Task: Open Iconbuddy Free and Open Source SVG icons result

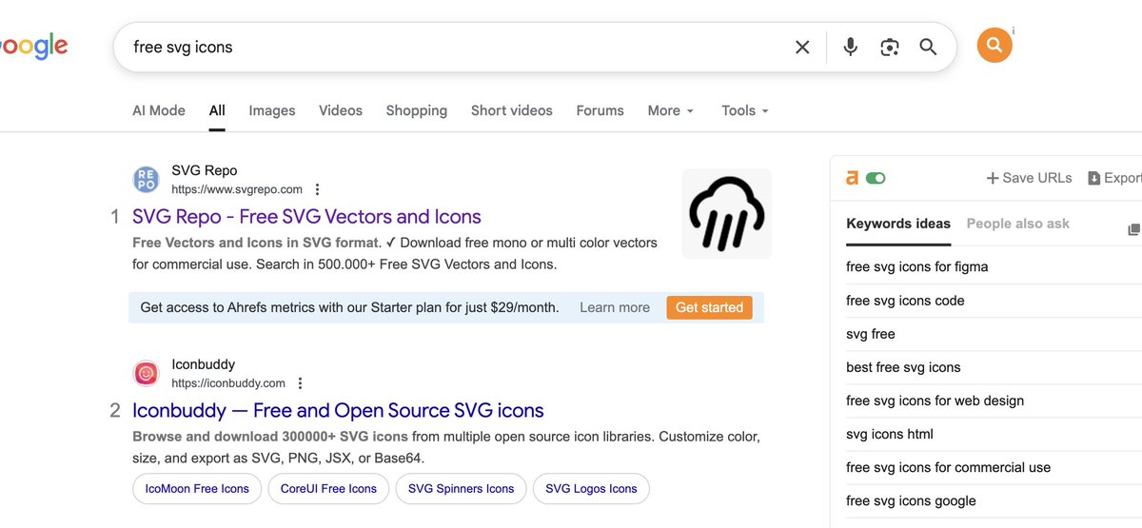Action: [338, 411]
